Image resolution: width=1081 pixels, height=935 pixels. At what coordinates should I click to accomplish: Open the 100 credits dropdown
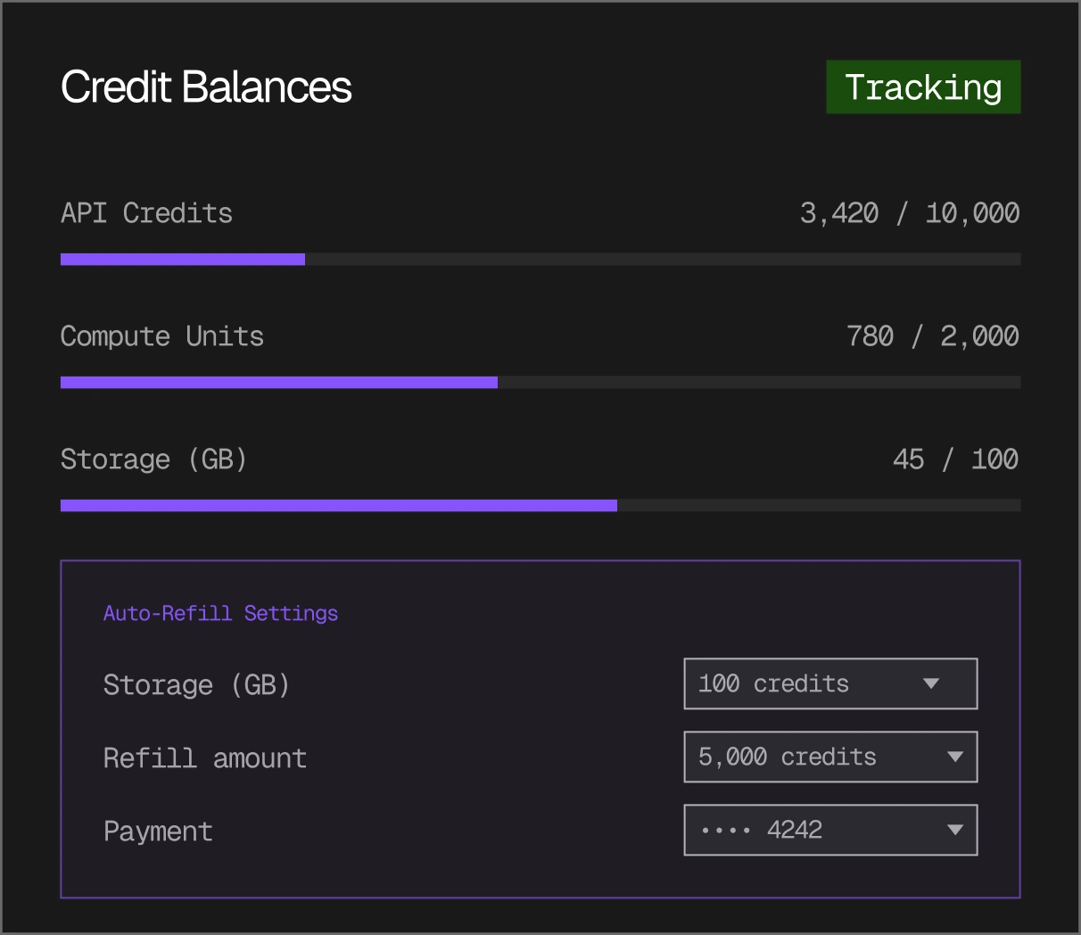coord(830,683)
